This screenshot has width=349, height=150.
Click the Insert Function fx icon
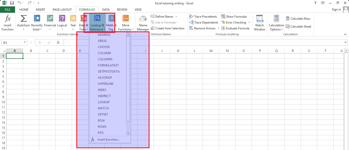(8, 19)
